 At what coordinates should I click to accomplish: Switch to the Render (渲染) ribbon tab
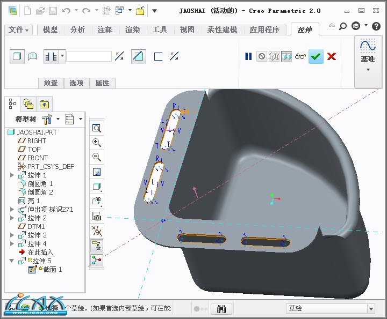point(132,30)
